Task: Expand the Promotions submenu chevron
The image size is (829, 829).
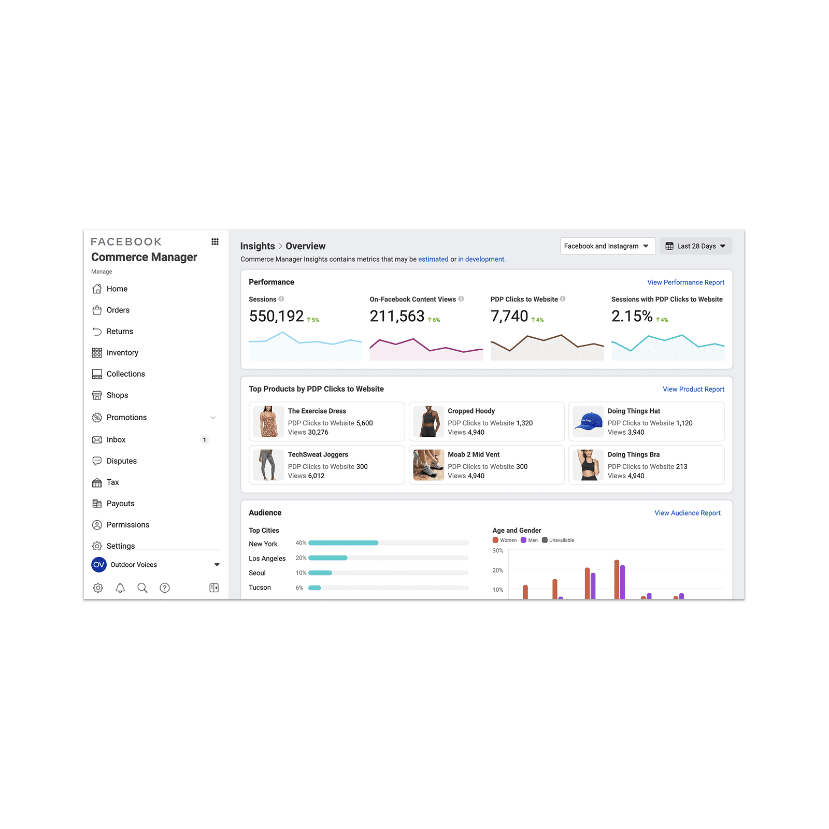Action: pos(213,418)
